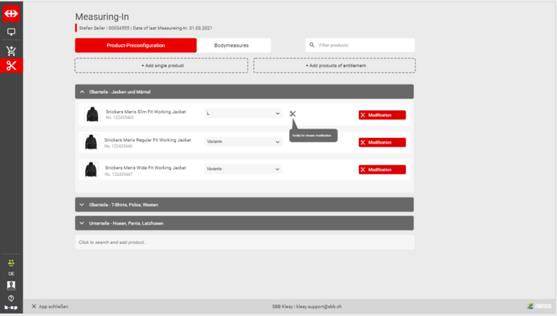Open the shopping cart icon in sidebar
The width and height of the screenshot is (557, 316).
coord(11,51)
